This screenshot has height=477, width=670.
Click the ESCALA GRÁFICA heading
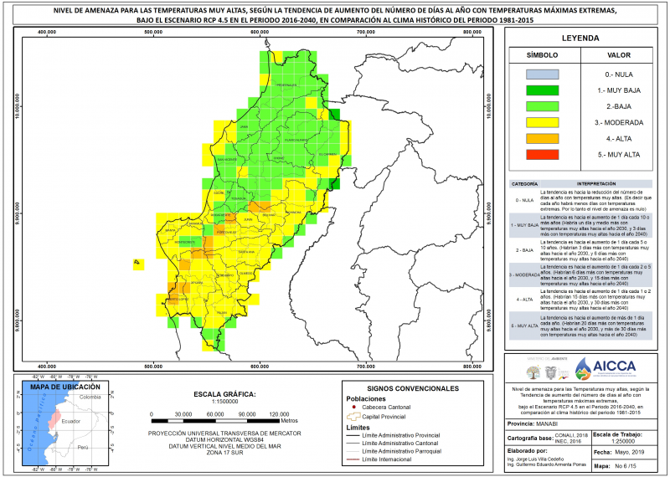pyautogui.click(x=224, y=394)
